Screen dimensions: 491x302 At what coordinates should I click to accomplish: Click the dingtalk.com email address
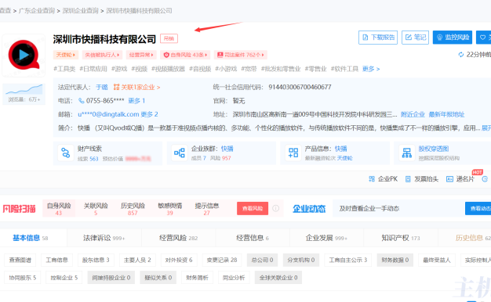(x=108, y=114)
